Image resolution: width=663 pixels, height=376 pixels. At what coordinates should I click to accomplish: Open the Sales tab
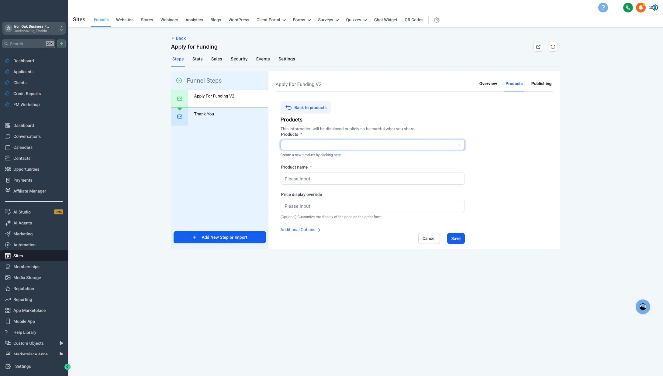[x=216, y=59]
